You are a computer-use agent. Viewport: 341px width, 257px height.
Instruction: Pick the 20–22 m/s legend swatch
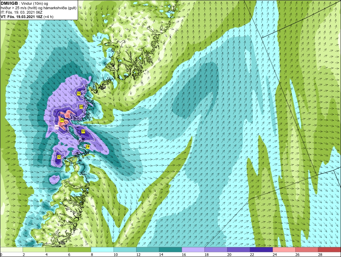pyautogui.click(x=239, y=249)
